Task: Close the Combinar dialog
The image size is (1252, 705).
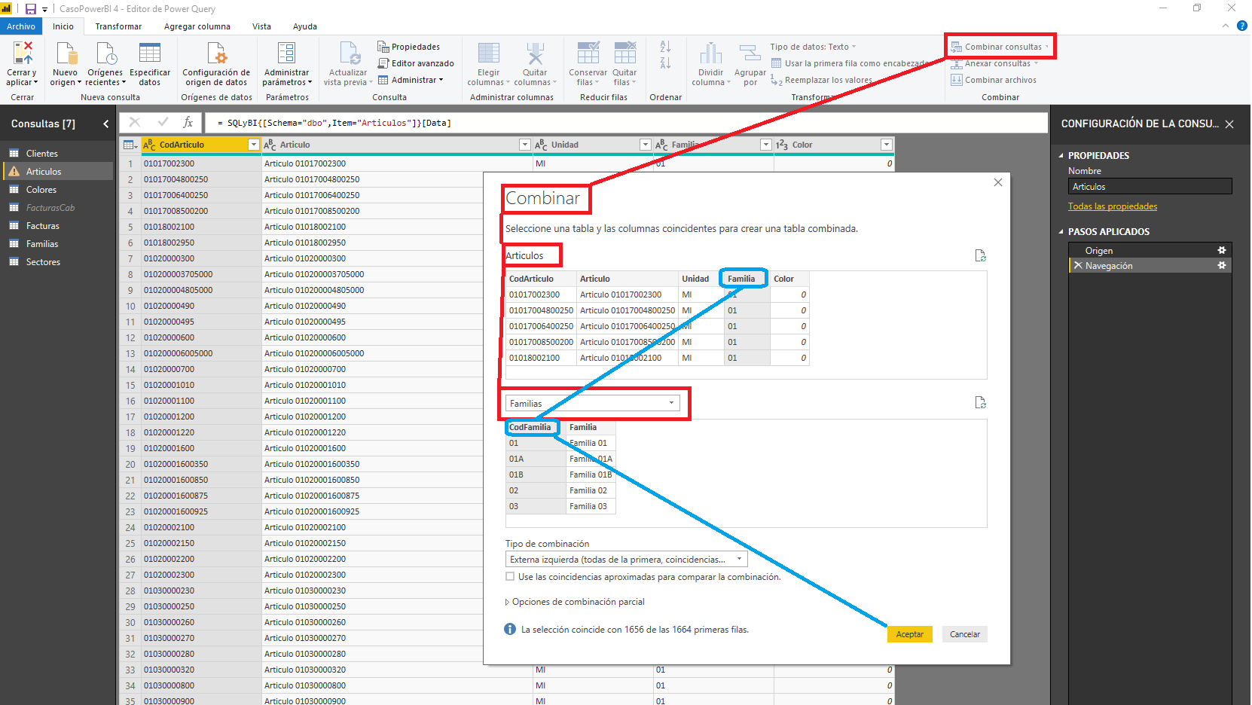Action: [998, 182]
